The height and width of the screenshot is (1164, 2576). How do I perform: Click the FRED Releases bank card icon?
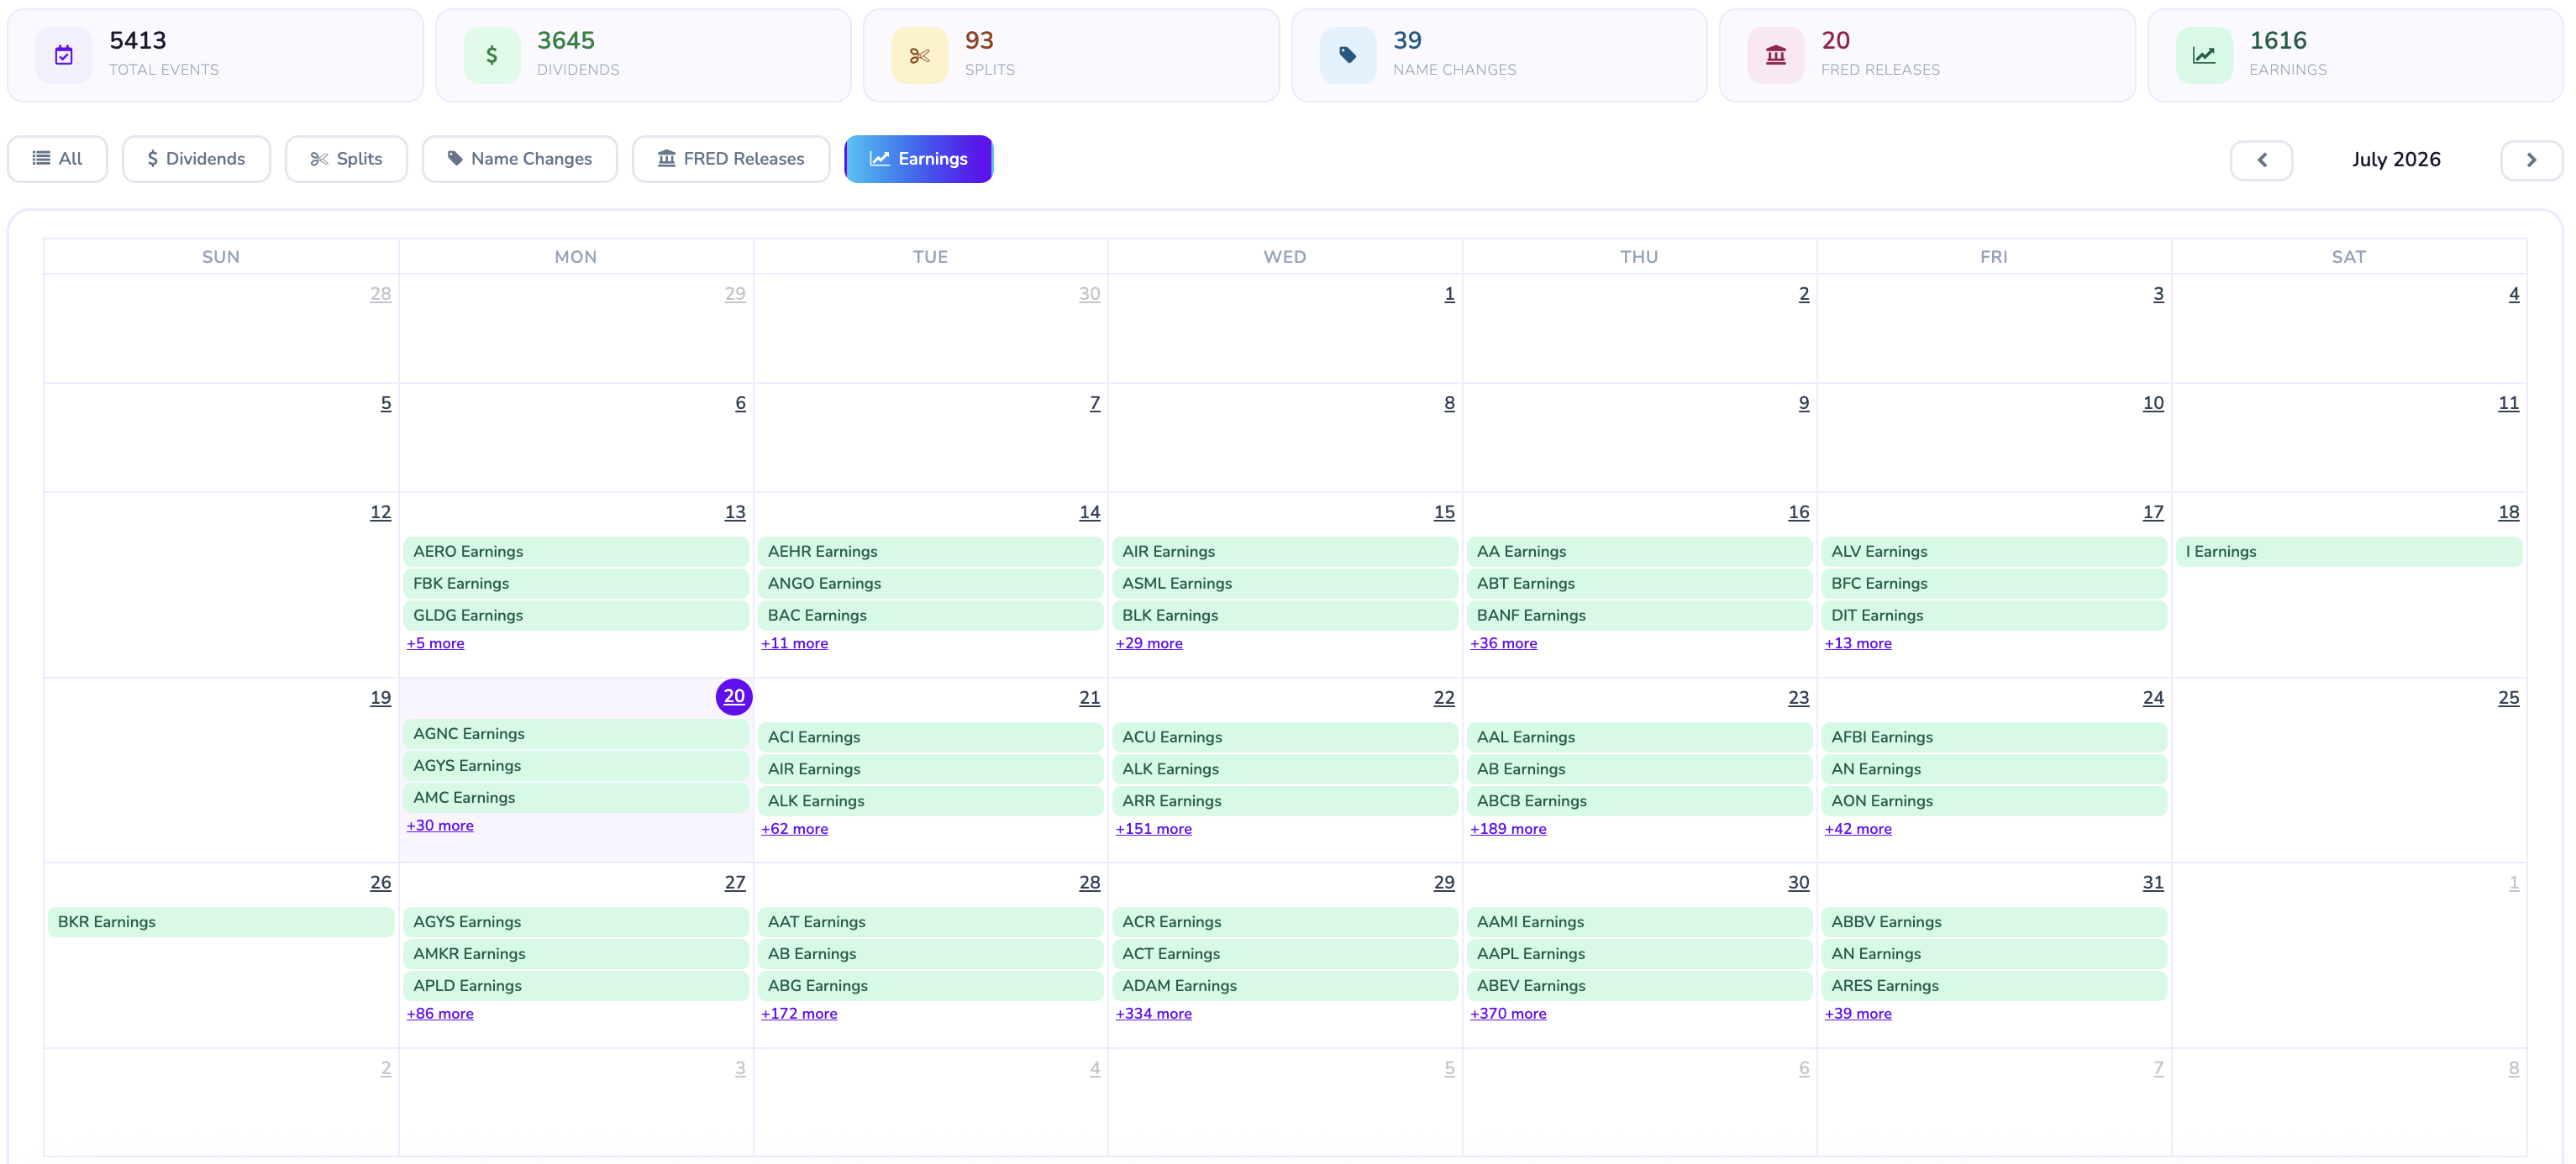point(1776,55)
